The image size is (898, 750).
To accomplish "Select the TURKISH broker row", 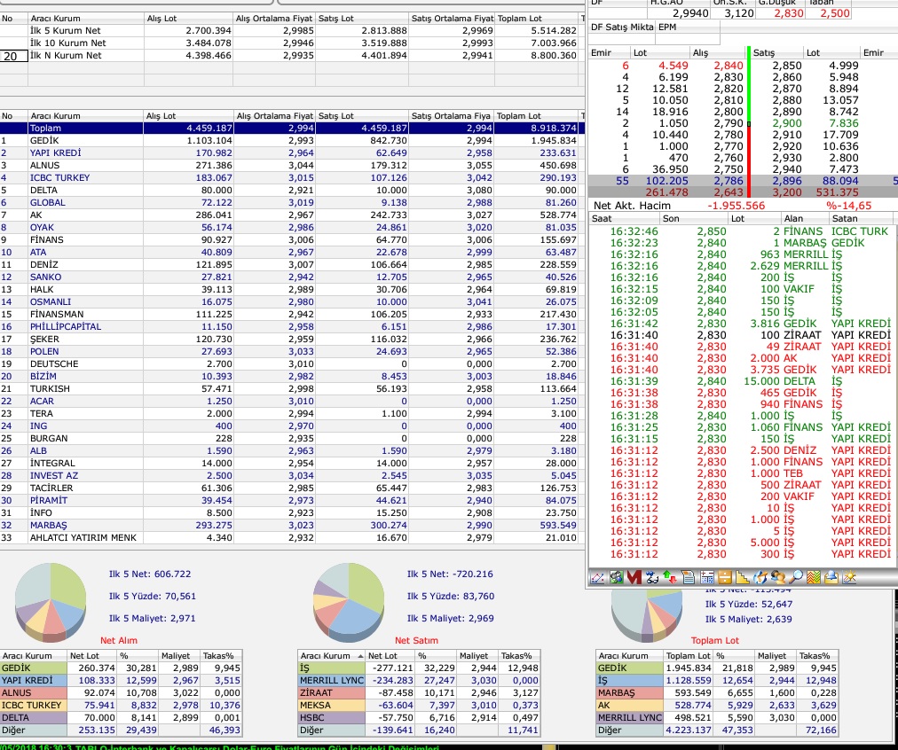I will [x=292, y=389].
